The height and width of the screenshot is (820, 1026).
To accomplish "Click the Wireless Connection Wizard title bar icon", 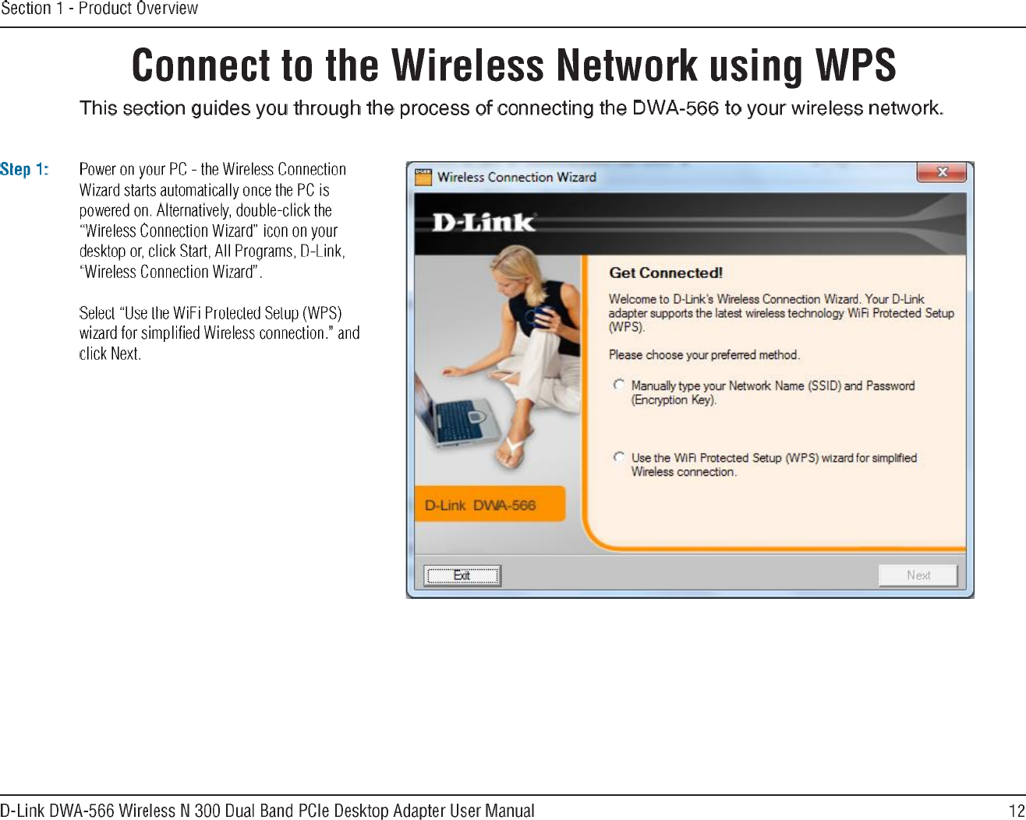I will 423,177.
